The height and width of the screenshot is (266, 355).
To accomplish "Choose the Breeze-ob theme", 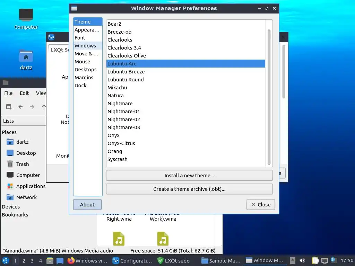I will [x=186, y=32].
